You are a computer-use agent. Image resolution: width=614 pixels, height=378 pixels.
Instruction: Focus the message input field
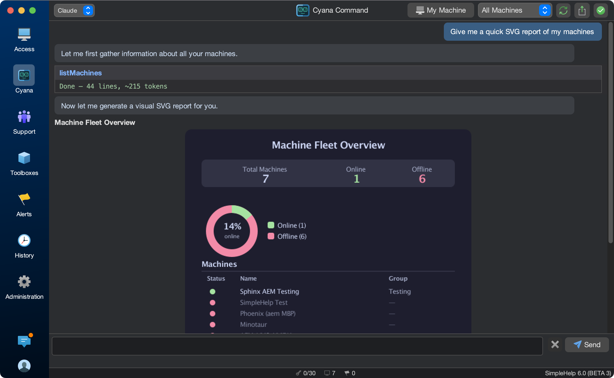pos(297,346)
